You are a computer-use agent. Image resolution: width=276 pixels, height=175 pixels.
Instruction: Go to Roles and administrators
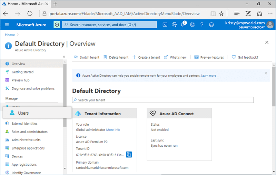29,132
